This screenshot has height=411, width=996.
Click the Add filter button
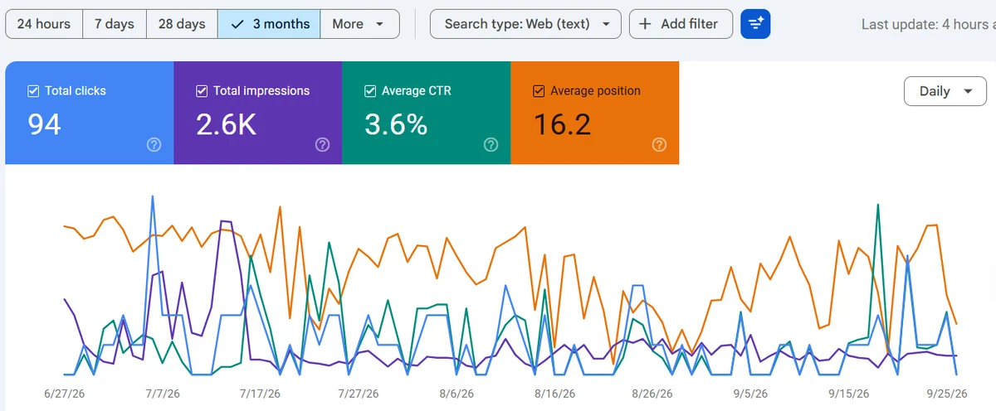[x=681, y=24]
